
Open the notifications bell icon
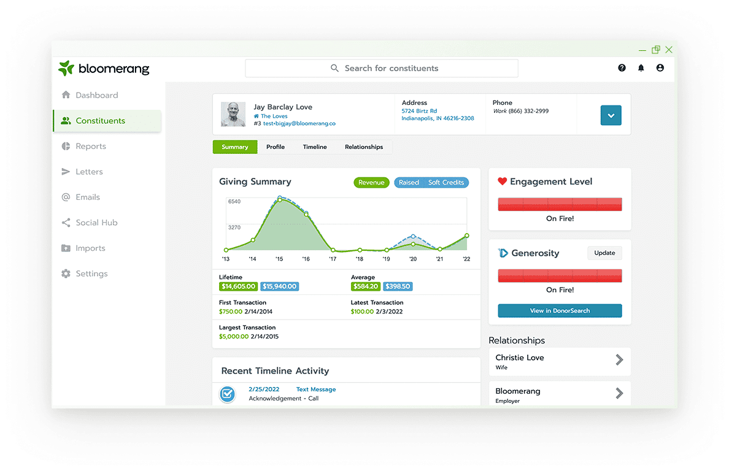[x=641, y=68]
